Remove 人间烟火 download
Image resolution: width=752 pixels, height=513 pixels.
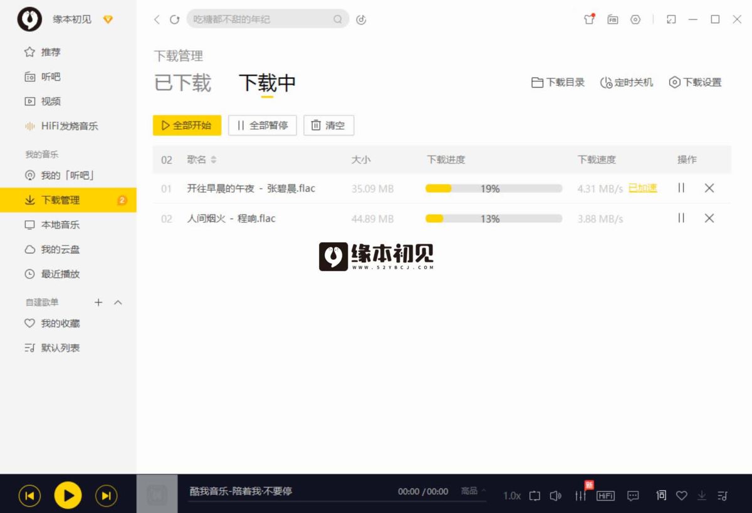(709, 218)
